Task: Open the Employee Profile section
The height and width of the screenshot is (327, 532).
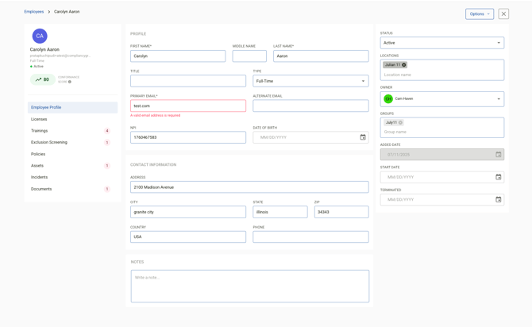Action: pos(72,107)
